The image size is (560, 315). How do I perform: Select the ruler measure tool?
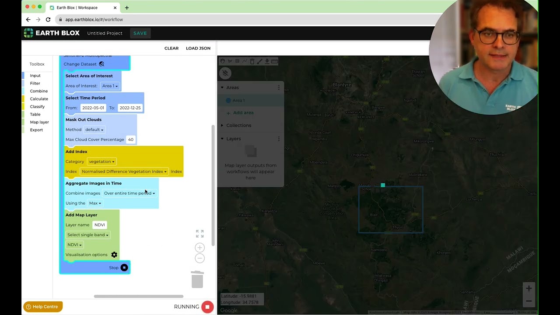pyautogui.click(x=274, y=61)
